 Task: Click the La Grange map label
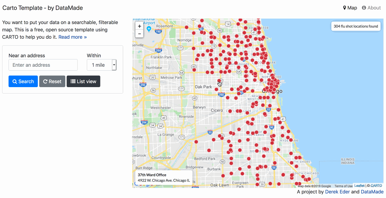[x=166, y=134]
